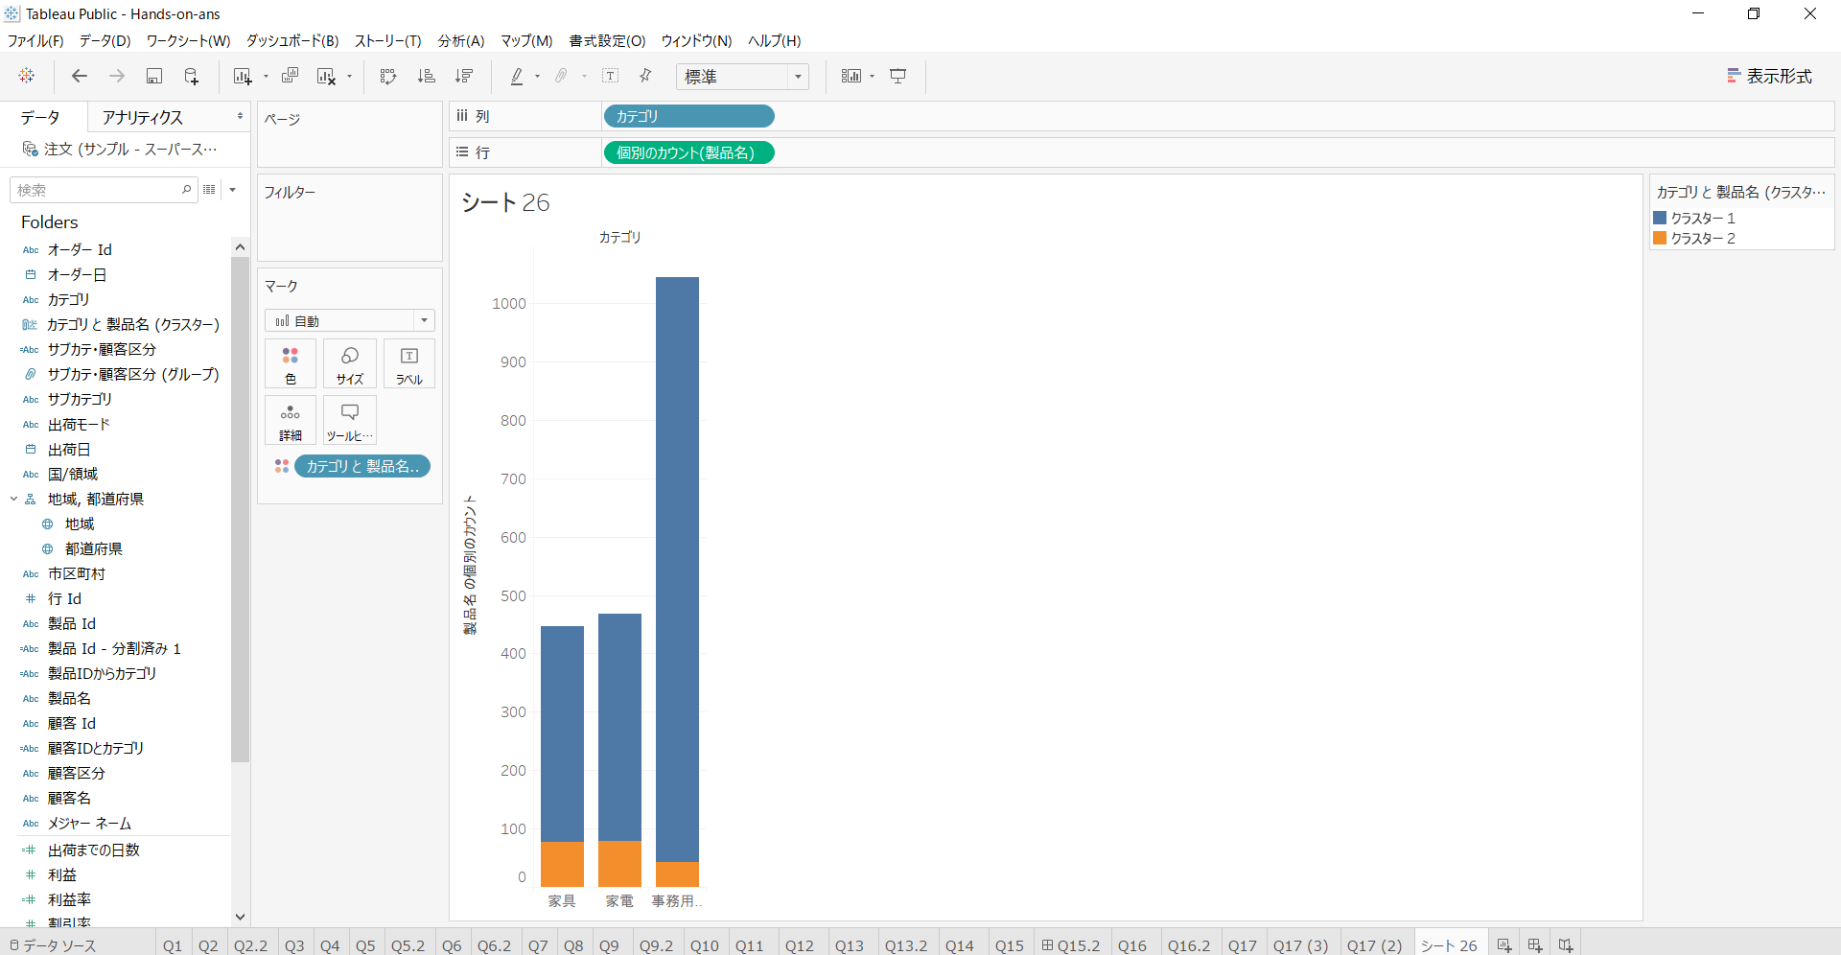Expand the clear sheet dropdown arrow

coord(349,77)
